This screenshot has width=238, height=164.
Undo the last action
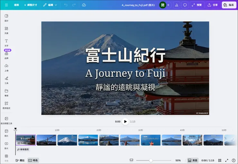click(x=66, y=5)
